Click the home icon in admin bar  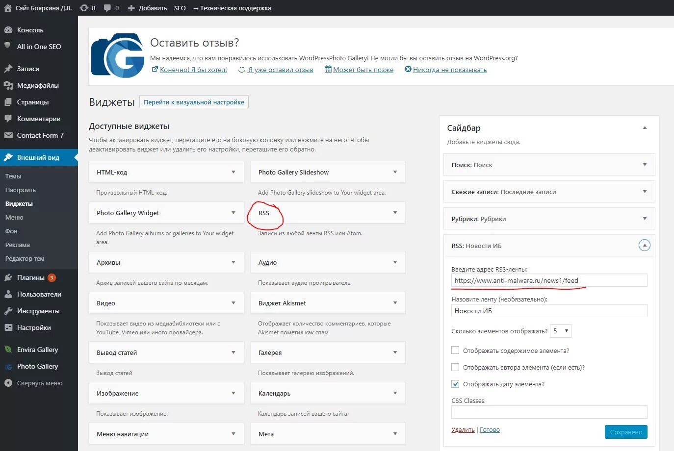[8, 8]
